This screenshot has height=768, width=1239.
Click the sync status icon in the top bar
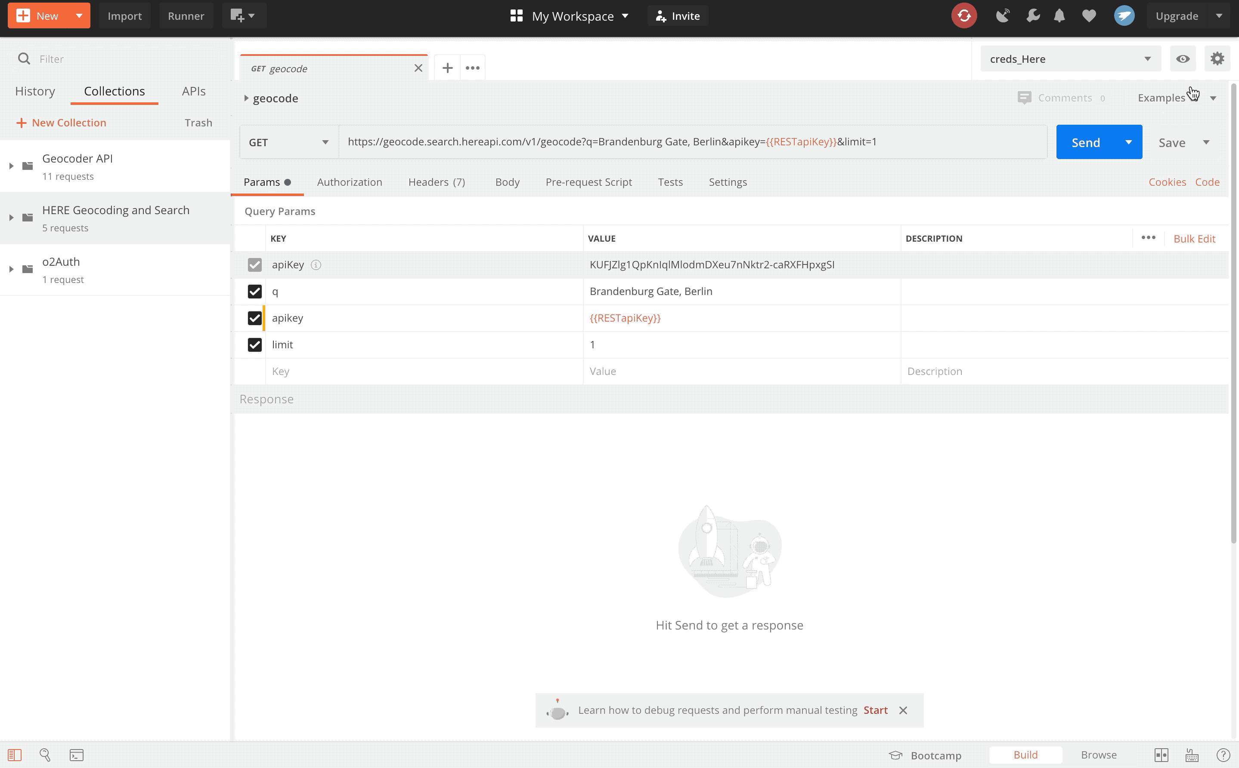click(963, 16)
